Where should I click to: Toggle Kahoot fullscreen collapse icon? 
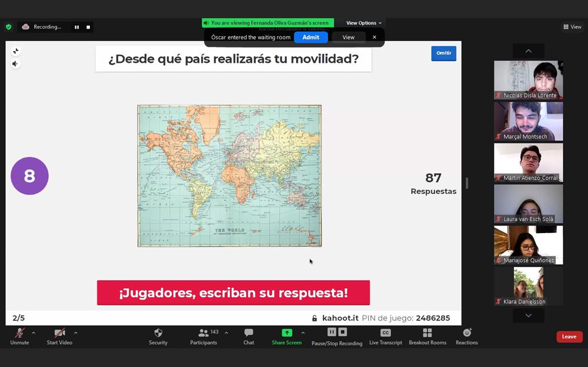(15, 51)
